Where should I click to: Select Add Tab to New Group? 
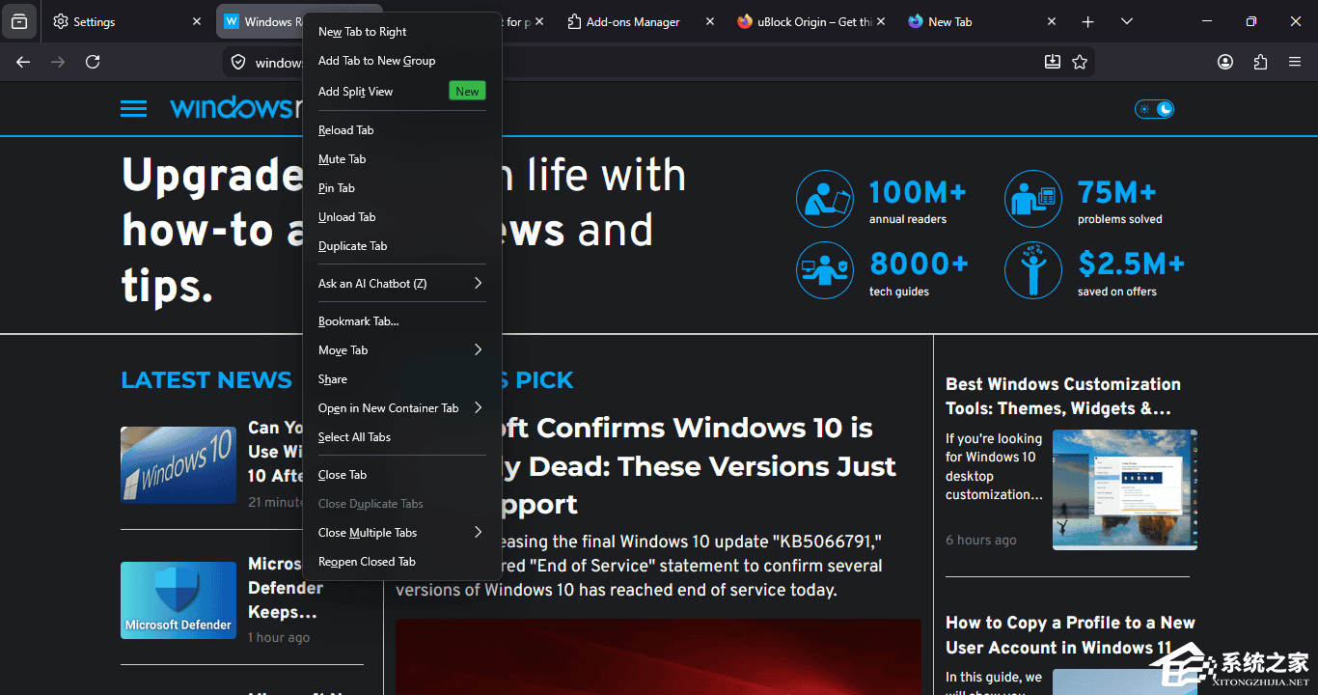pyautogui.click(x=402, y=61)
